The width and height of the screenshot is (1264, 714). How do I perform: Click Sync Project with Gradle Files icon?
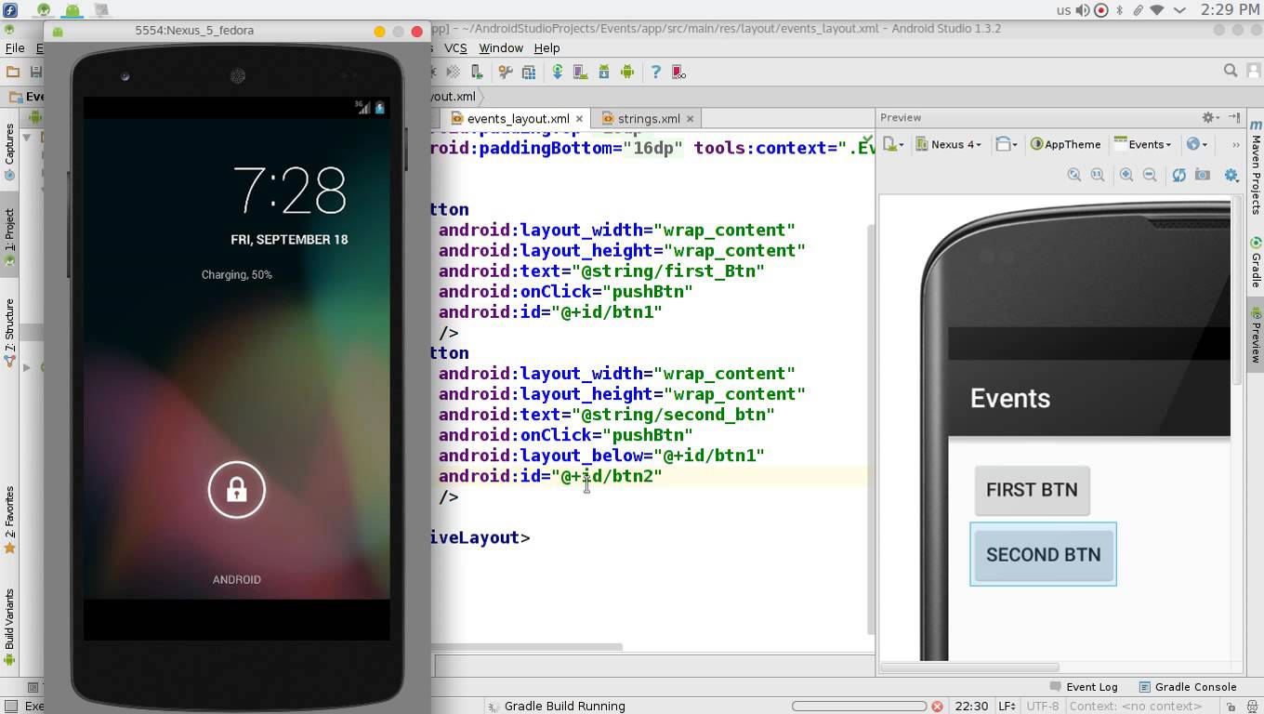[558, 72]
